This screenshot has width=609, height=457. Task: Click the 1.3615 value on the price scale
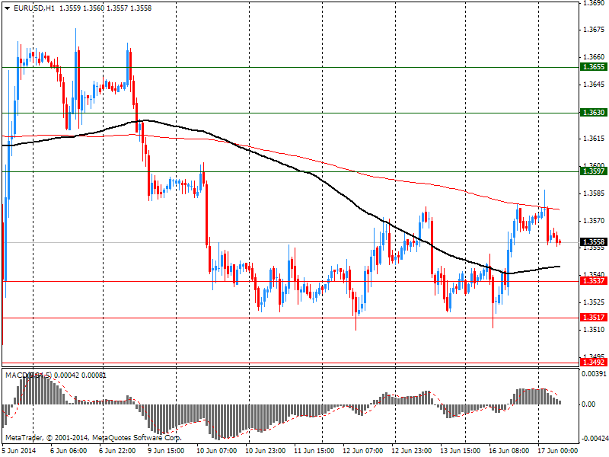pyautogui.click(x=594, y=139)
